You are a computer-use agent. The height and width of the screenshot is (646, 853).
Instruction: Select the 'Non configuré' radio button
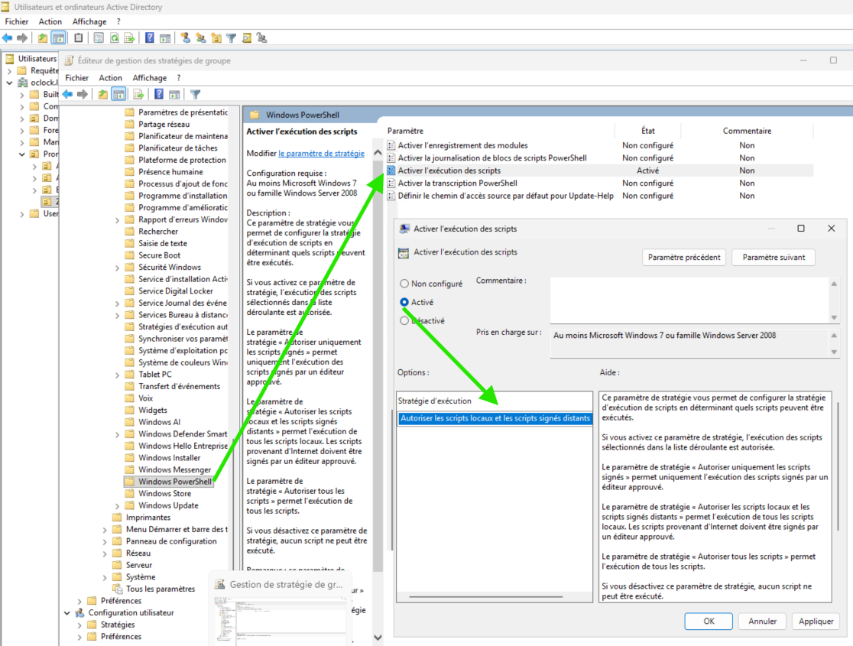404,284
